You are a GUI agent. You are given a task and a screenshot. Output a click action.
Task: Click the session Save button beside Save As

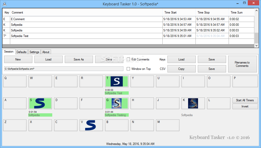pos(109,59)
